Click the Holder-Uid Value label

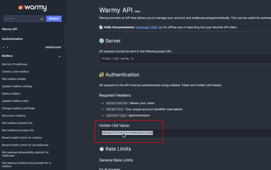tap(114, 126)
